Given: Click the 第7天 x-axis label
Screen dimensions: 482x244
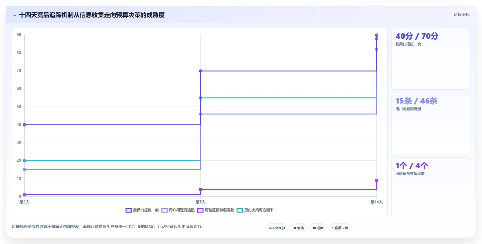Looking at the screenshot, I should (200, 202).
